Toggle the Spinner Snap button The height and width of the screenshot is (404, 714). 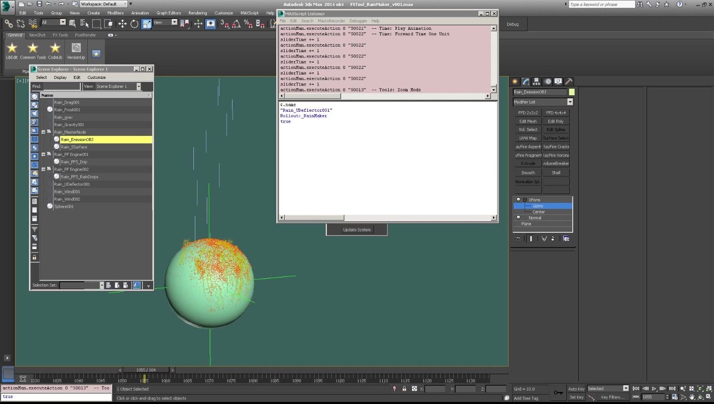(x=260, y=24)
